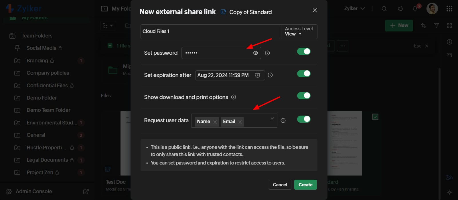Turn off the Set expiration toggle
The image size is (458, 200).
[x=304, y=74]
